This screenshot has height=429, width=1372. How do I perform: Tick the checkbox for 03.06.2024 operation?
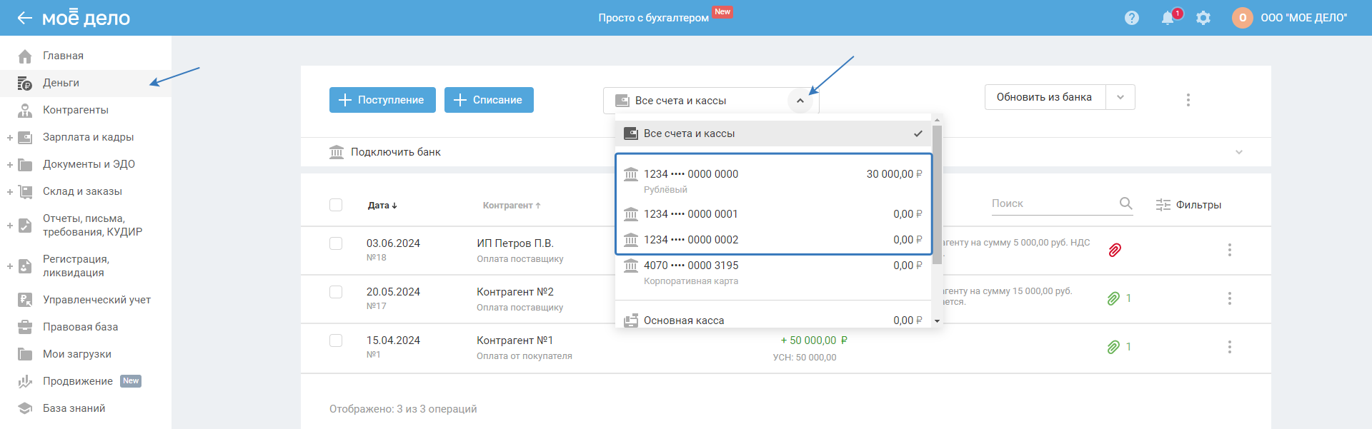tap(336, 243)
